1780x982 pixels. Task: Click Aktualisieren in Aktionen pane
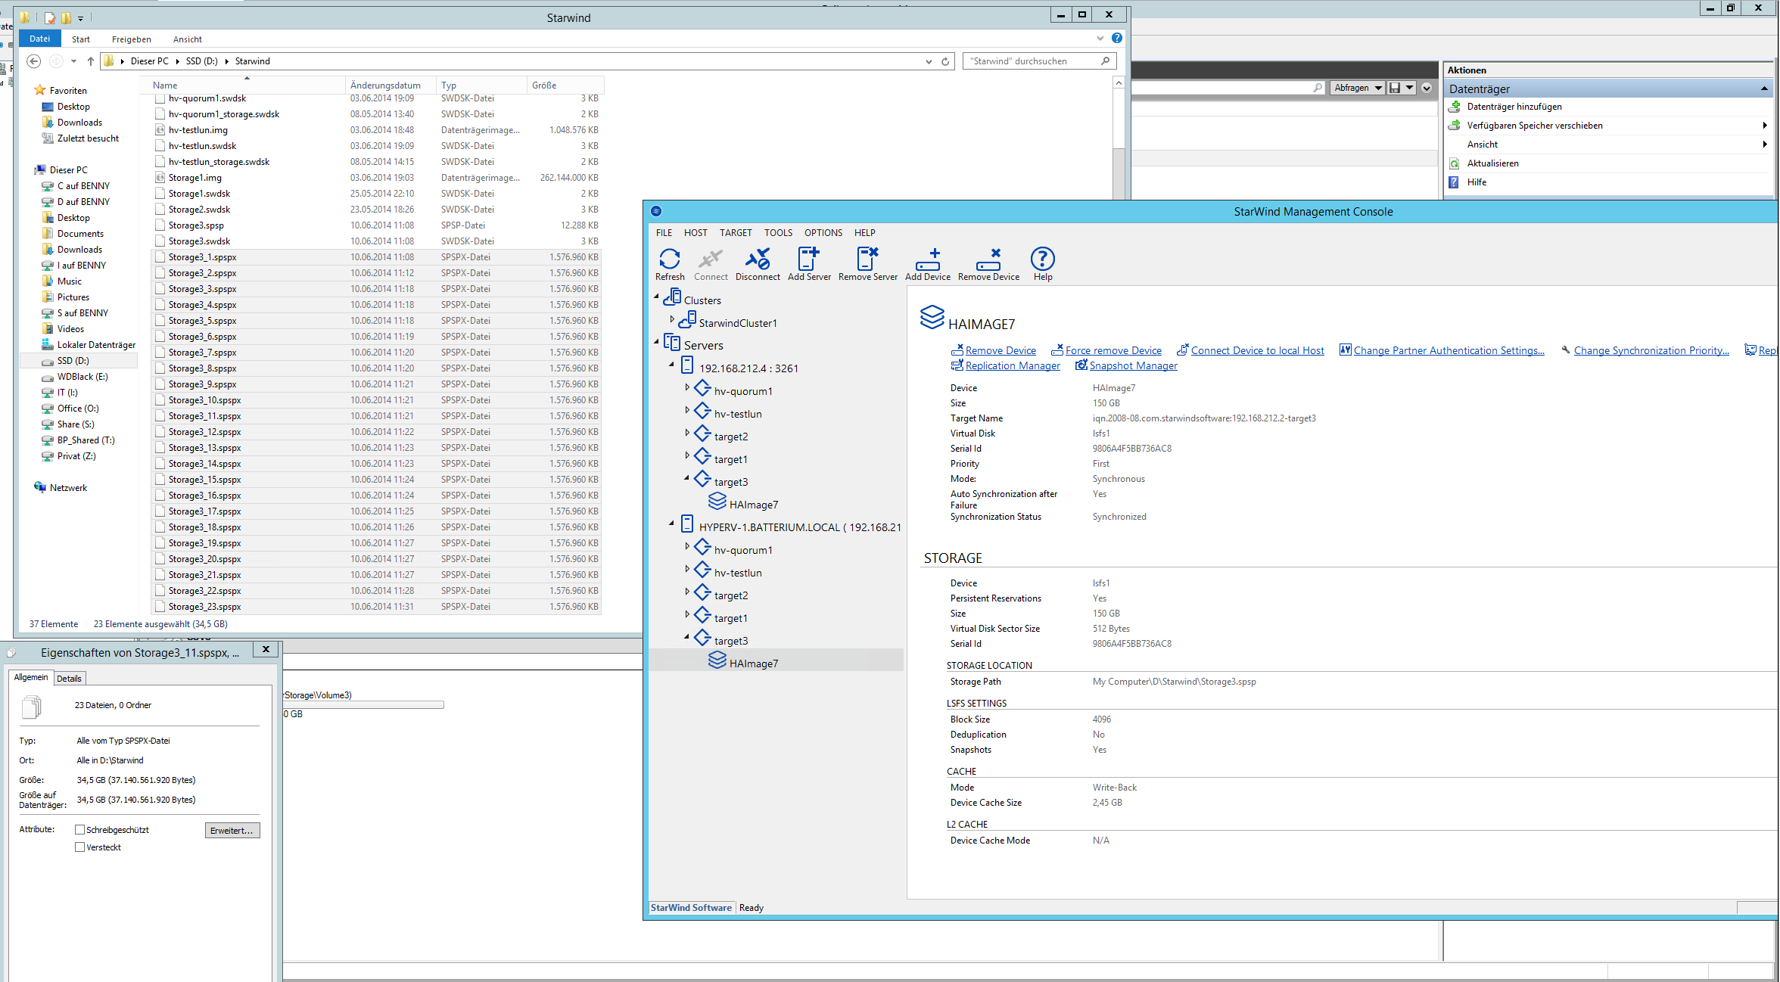1492,163
